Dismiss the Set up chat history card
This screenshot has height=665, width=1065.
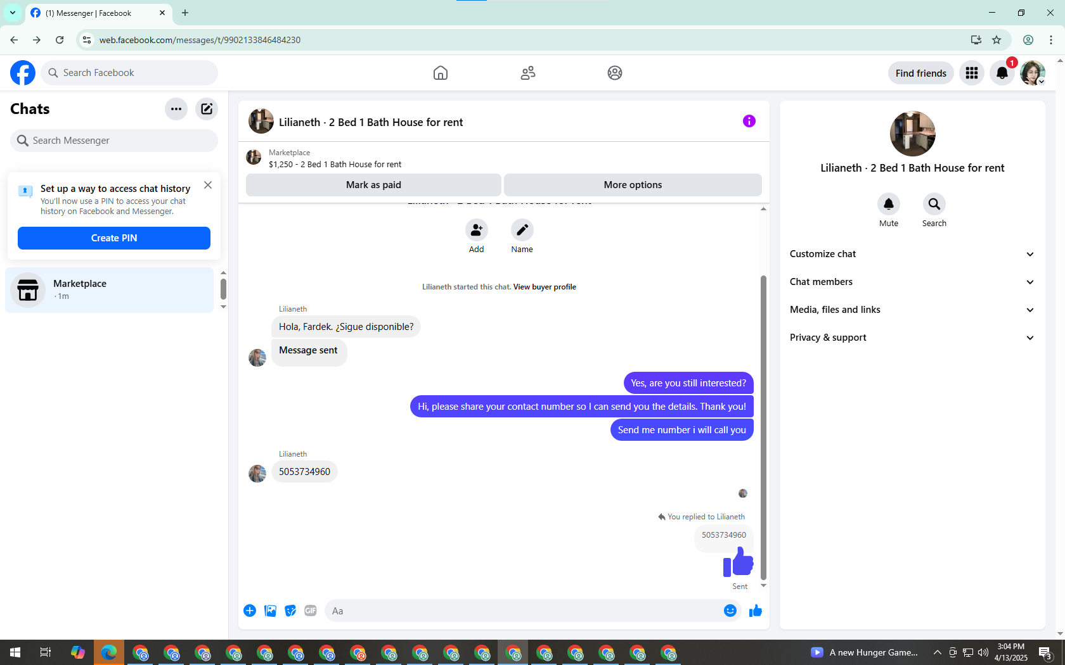click(x=208, y=185)
